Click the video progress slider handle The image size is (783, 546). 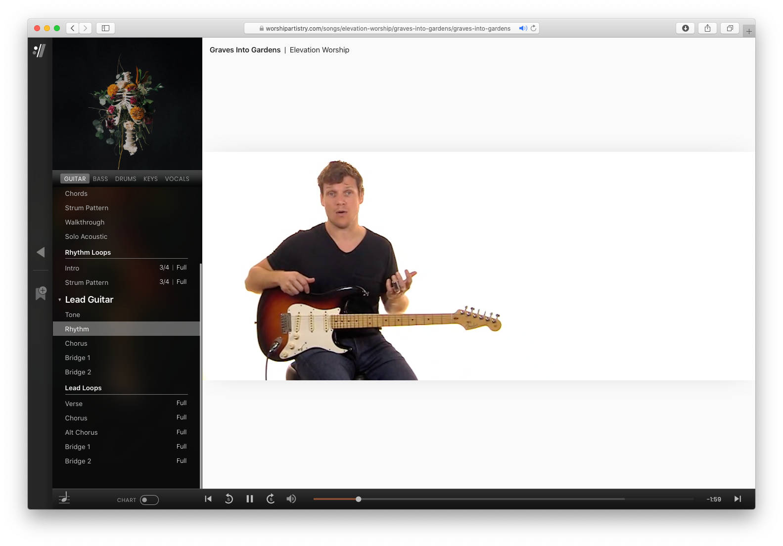coord(359,499)
